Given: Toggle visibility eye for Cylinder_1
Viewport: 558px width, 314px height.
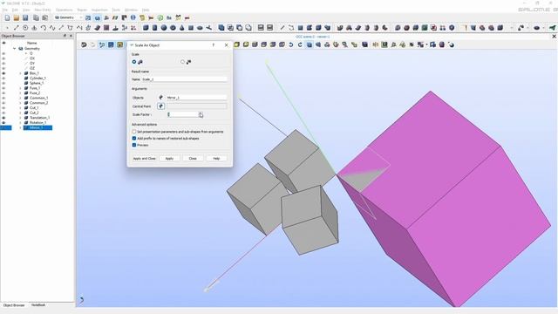Looking at the screenshot, I should [x=3, y=78].
